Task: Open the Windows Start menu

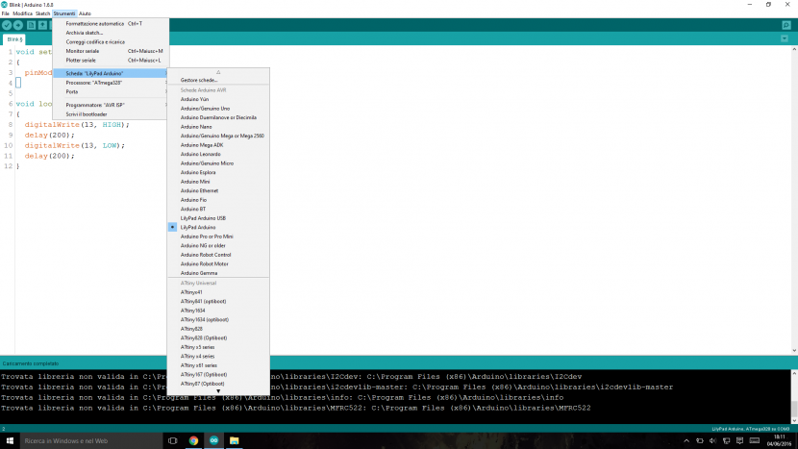Action: 10,441
